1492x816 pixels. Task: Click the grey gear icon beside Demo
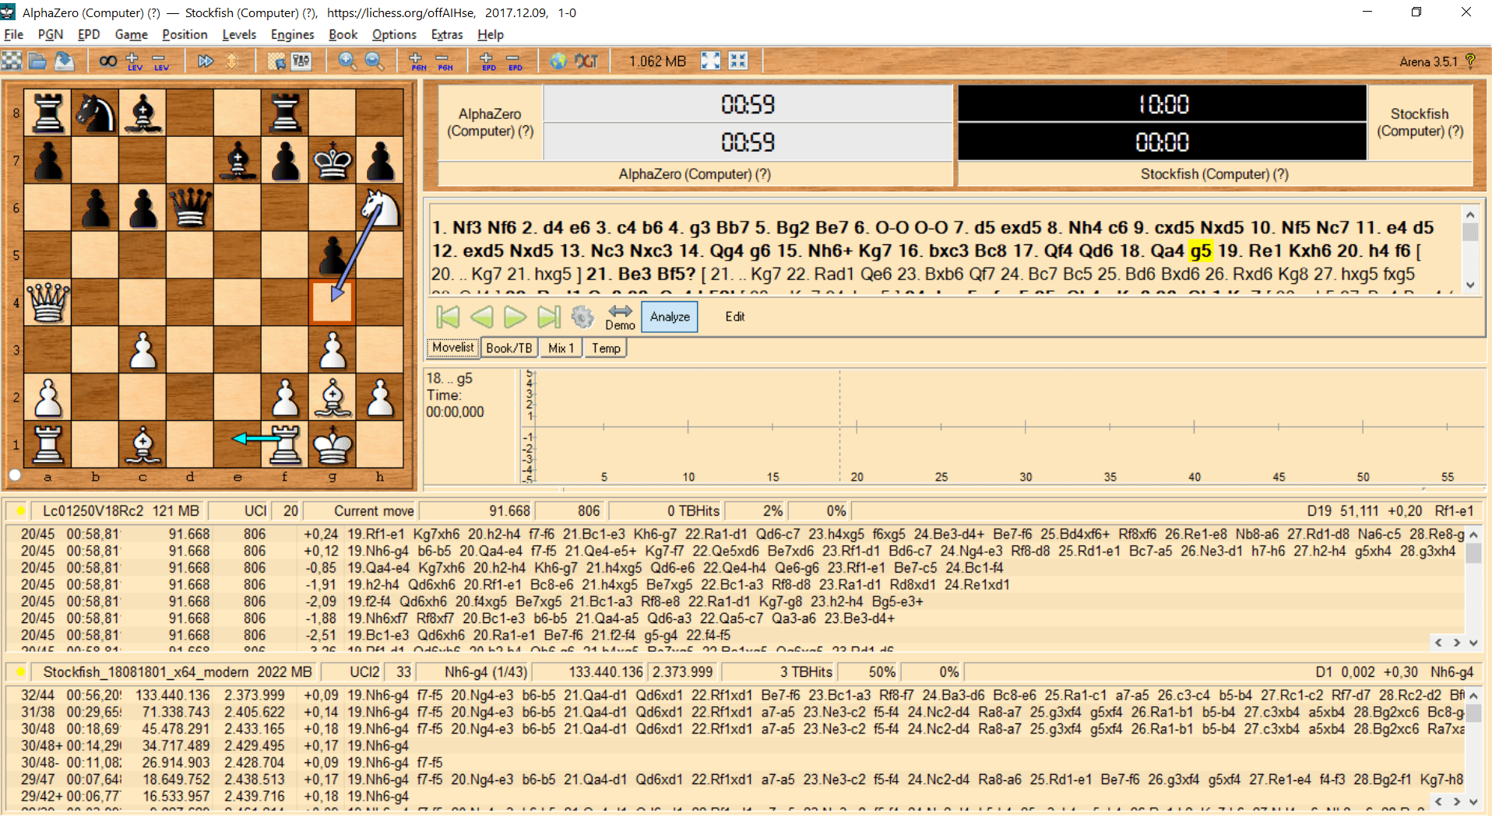582,317
